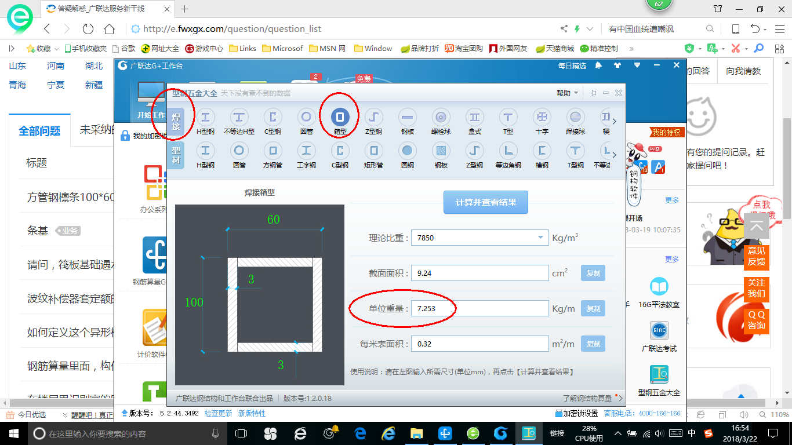
Task: Click the taskbar search box
Action: (x=128, y=433)
